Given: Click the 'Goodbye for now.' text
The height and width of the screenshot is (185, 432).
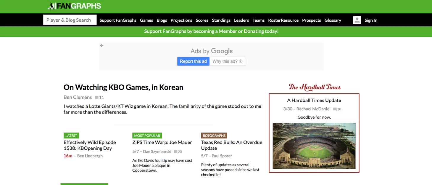Looking at the screenshot, I should [x=314, y=117].
